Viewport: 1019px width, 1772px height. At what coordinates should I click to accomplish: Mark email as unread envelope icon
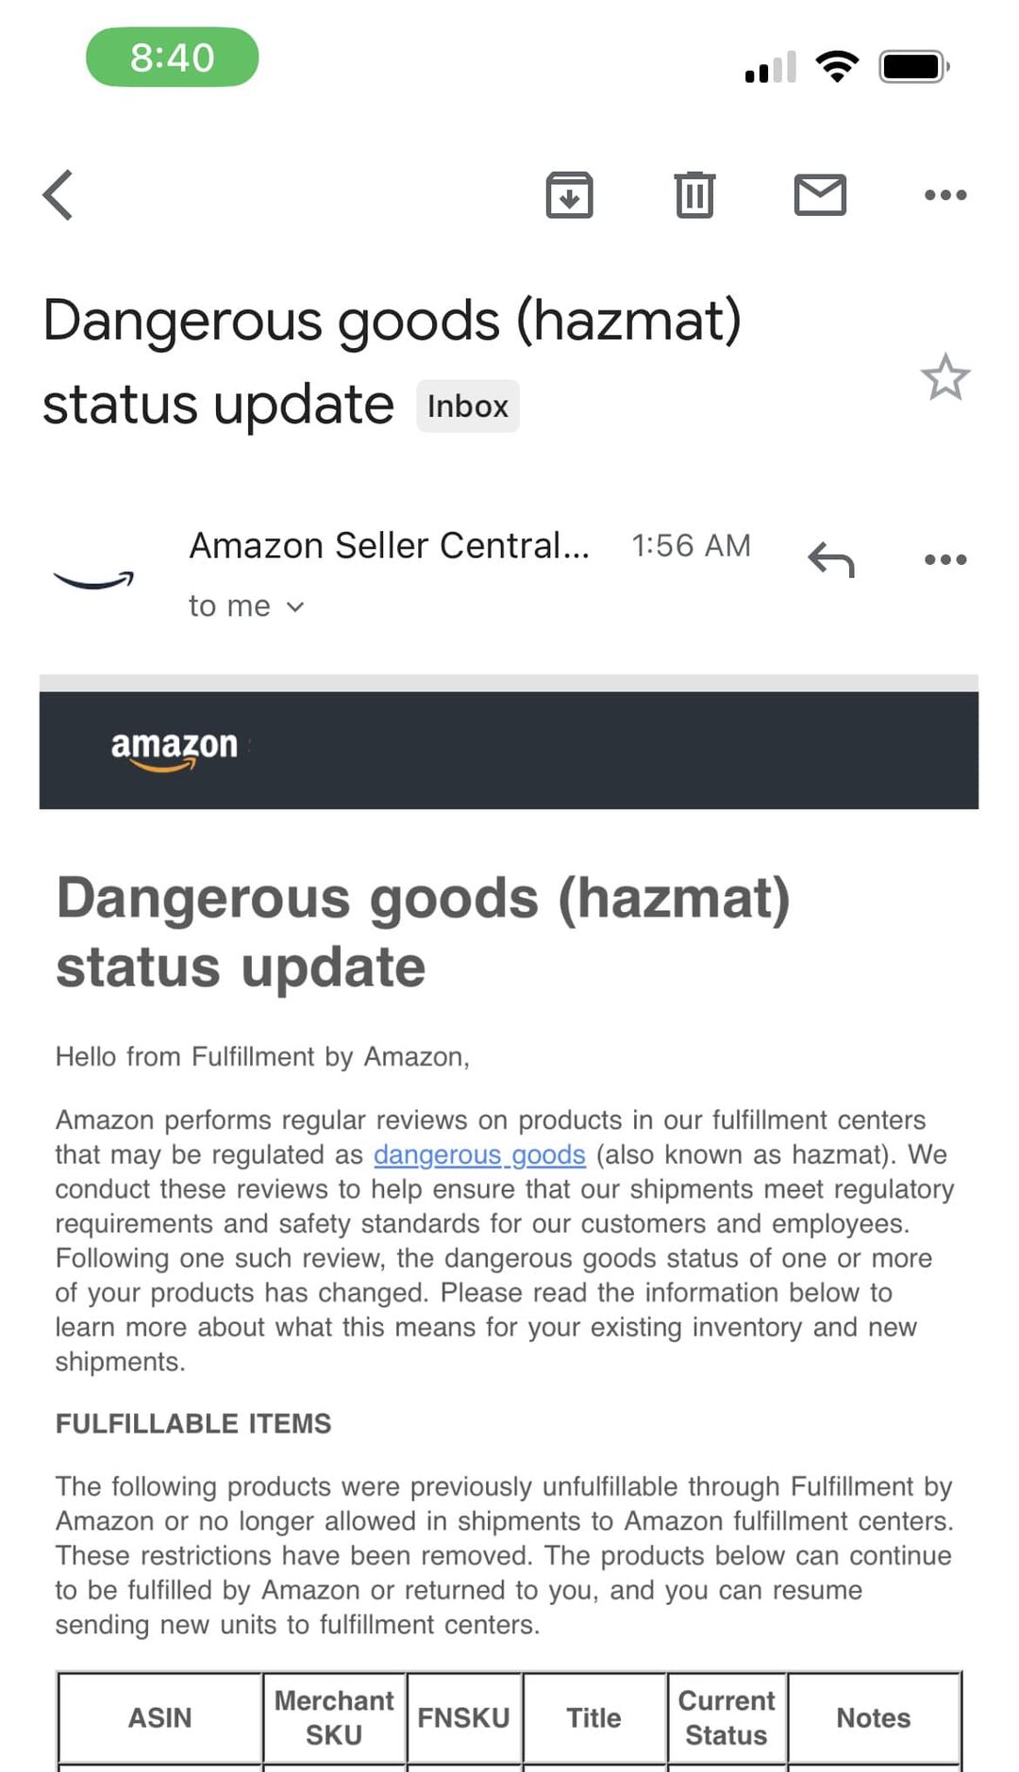pos(820,195)
